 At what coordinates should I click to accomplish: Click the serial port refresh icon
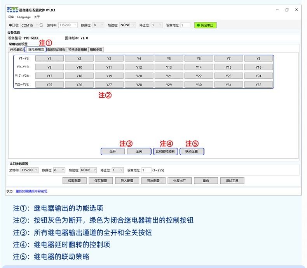41,25
